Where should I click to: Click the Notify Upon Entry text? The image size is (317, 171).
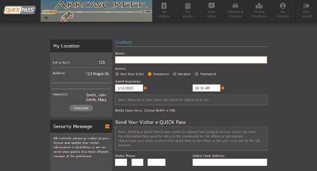(x=145, y=111)
